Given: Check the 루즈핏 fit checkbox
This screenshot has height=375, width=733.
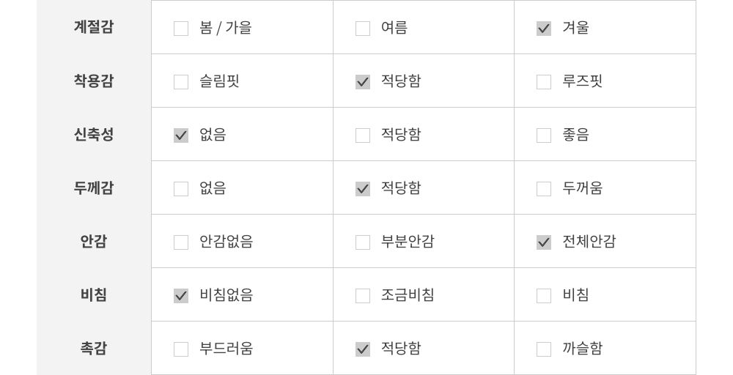Looking at the screenshot, I should [x=544, y=82].
